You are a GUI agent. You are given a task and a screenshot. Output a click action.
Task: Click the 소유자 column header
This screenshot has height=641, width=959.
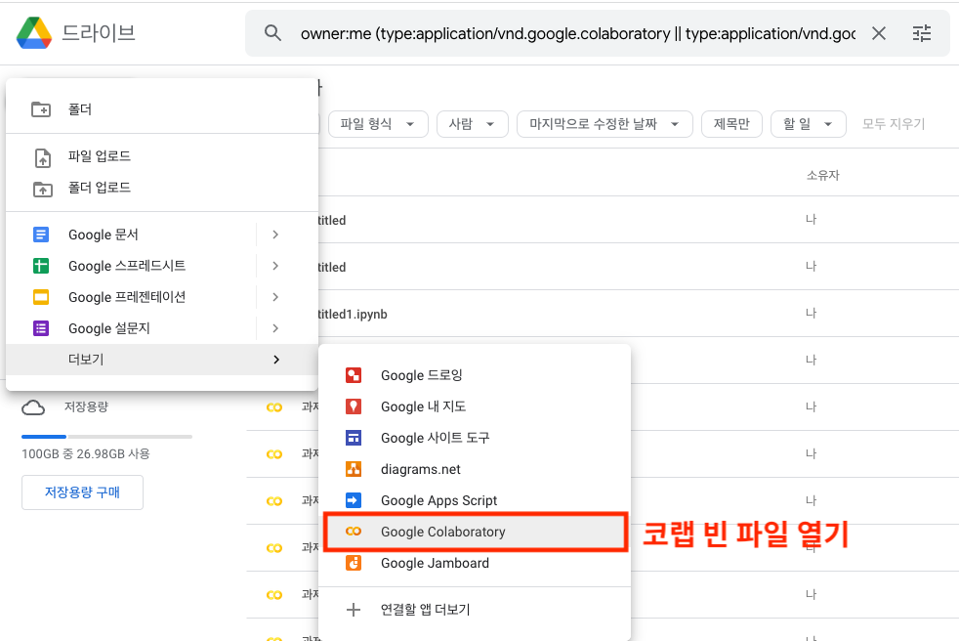click(822, 175)
